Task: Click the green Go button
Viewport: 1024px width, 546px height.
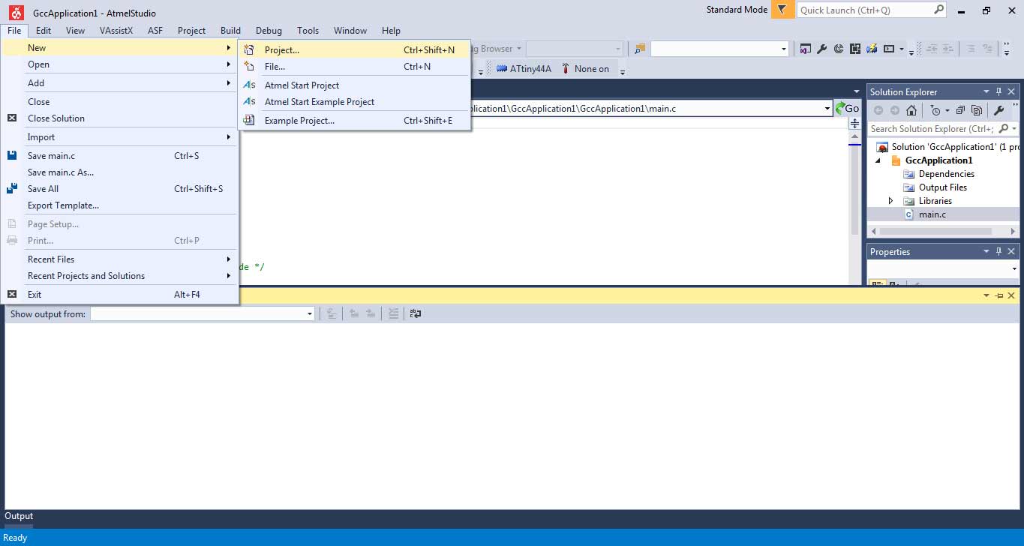Action: coord(848,108)
